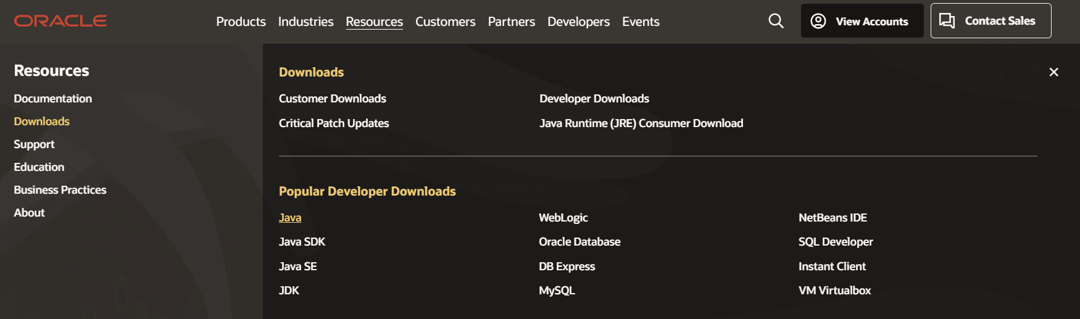
Task: Select About in Resources sidebar
Action: click(x=29, y=213)
